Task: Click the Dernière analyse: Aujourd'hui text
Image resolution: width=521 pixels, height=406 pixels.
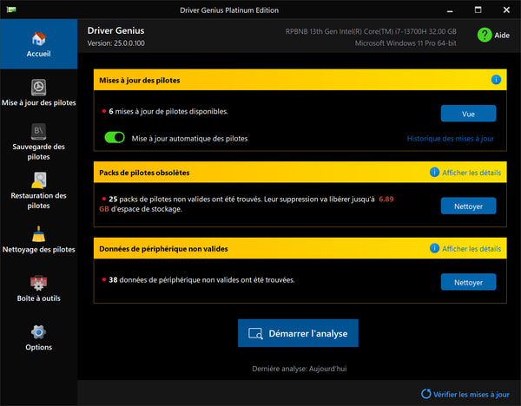Action: [x=300, y=369]
